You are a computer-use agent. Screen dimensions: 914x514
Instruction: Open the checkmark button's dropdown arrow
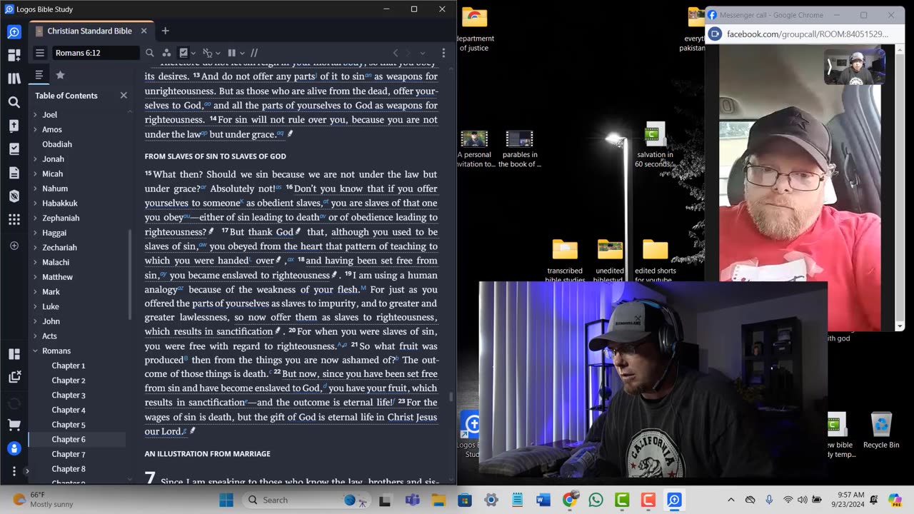click(193, 53)
